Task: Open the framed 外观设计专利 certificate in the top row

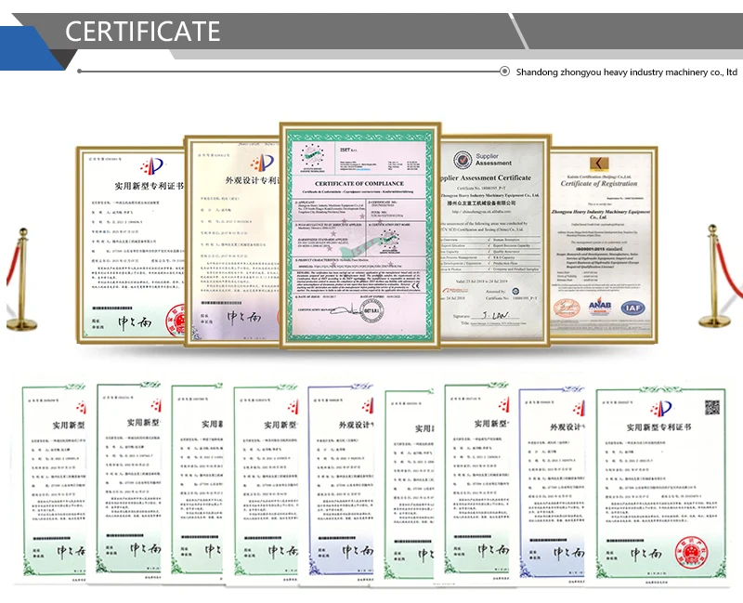Action: (x=232, y=241)
